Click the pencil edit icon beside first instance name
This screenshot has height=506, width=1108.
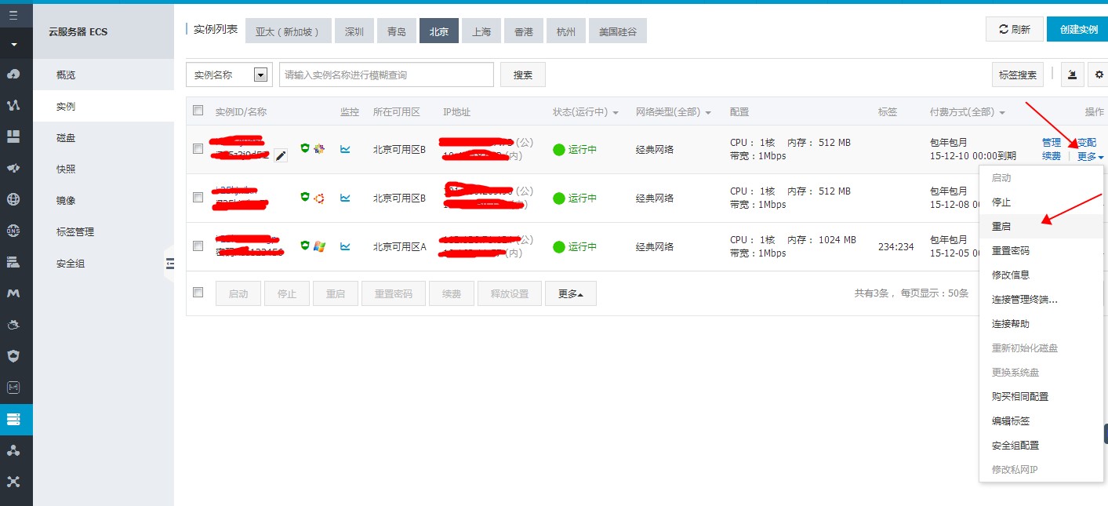tap(281, 156)
